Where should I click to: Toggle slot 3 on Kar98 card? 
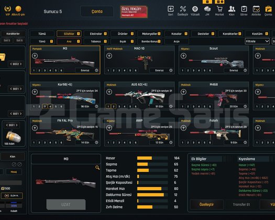pos(45,106)
